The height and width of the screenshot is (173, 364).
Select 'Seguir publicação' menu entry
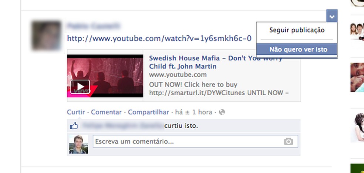click(297, 30)
